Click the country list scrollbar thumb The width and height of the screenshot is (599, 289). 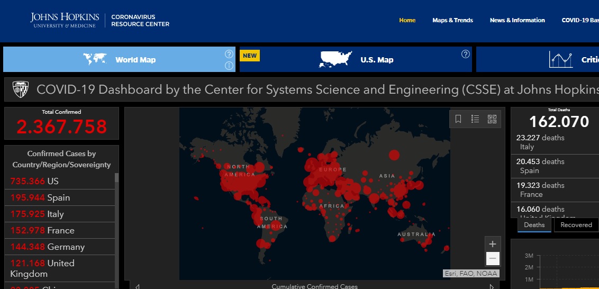[116, 177]
